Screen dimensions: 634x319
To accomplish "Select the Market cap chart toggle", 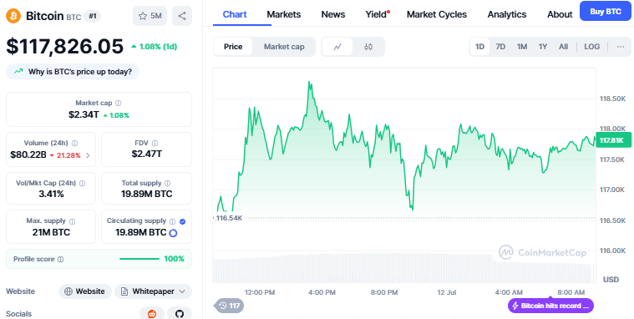I will coord(284,47).
